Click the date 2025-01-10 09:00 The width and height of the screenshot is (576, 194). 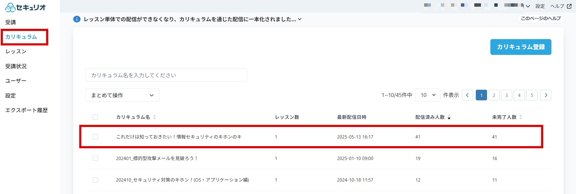pyautogui.click(x=355, y=158)
